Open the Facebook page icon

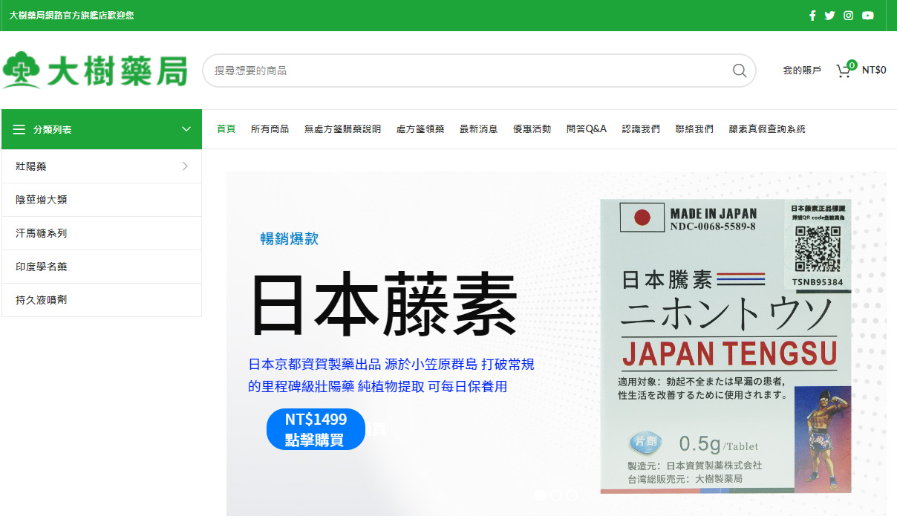[812, 15]
